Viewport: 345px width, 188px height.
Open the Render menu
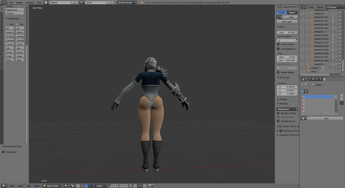point(19,2)
